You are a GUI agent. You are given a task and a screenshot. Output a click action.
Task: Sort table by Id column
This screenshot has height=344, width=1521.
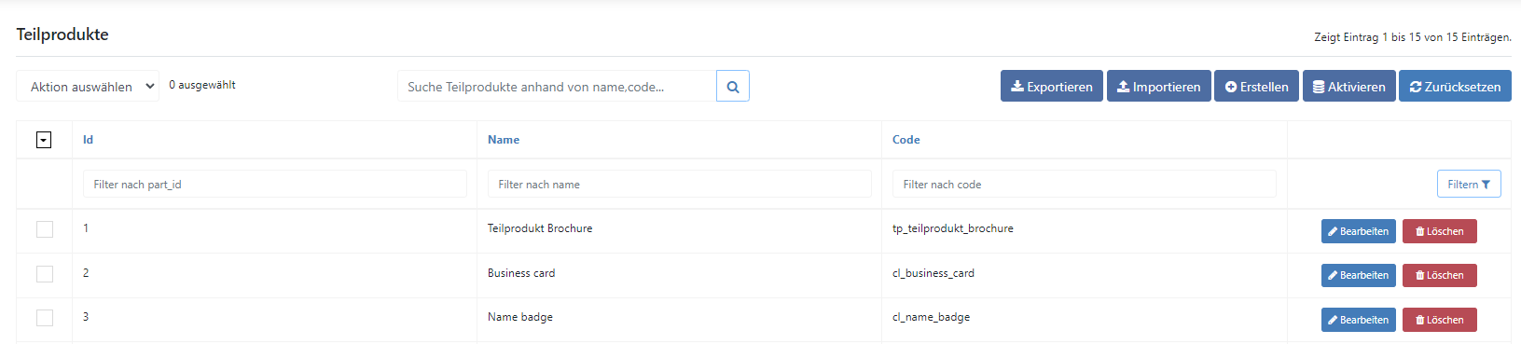(x=88, y=140)
